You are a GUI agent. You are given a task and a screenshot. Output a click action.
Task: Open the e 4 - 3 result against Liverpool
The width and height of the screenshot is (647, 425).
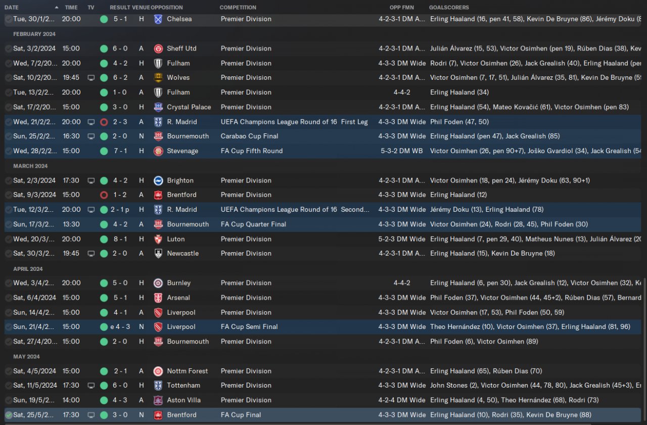(x=120, y=327)
